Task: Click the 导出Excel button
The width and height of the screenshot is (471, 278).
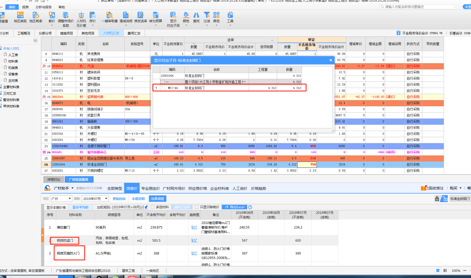Action: coord(235,207)
